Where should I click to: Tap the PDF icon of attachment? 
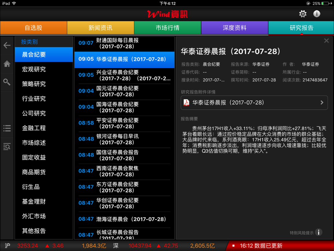pyautogui.click(x=186, y=103)
